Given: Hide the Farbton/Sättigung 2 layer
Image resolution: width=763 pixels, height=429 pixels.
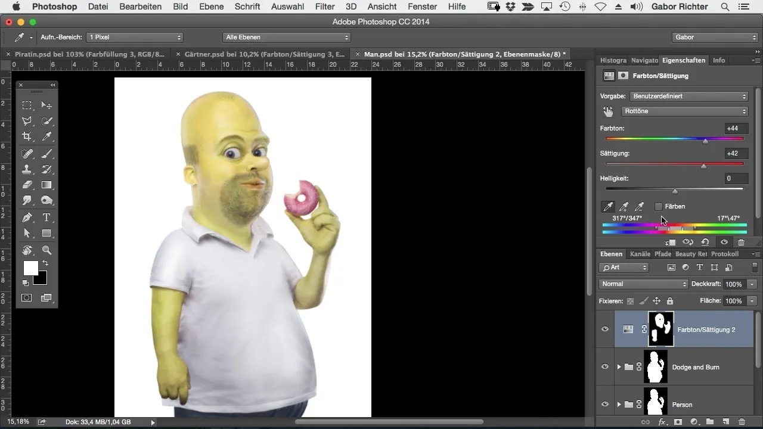Looking at the screenshot, I should pos(605,329).
